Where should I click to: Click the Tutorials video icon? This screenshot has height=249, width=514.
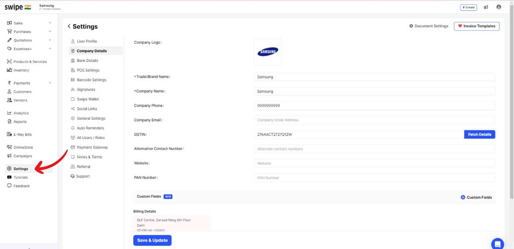click(x=9, y=177)
